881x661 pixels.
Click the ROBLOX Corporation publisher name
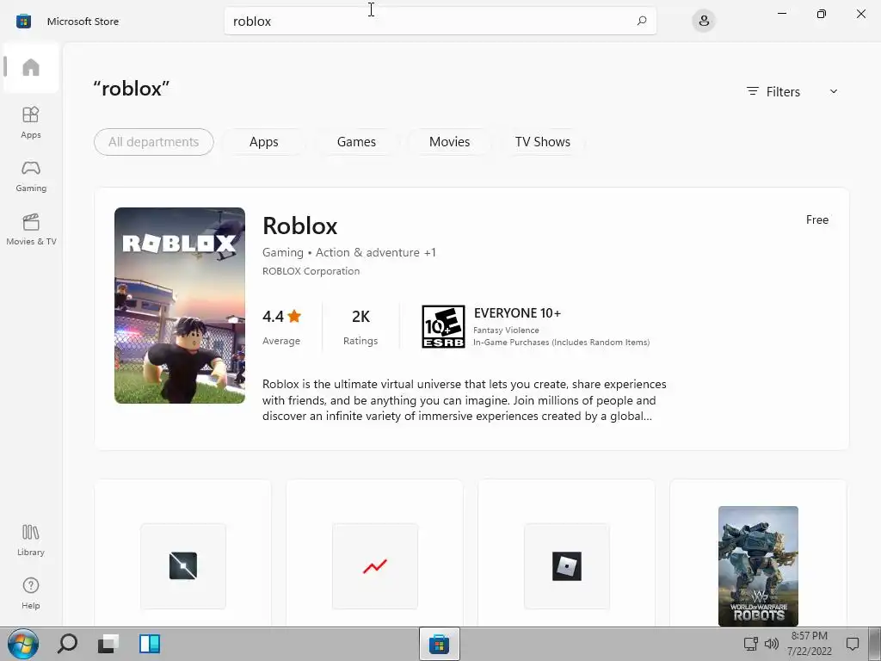(311, 271)
